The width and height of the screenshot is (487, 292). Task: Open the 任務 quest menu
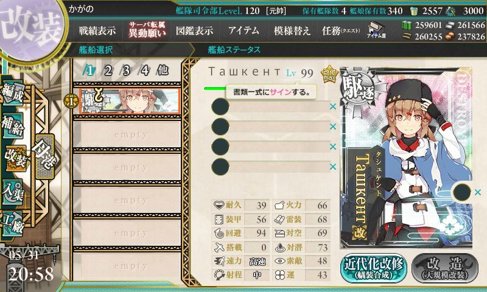tap(341, 30)
